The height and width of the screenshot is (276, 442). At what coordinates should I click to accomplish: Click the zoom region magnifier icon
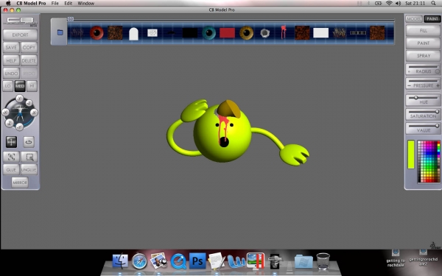coord(29,157)
